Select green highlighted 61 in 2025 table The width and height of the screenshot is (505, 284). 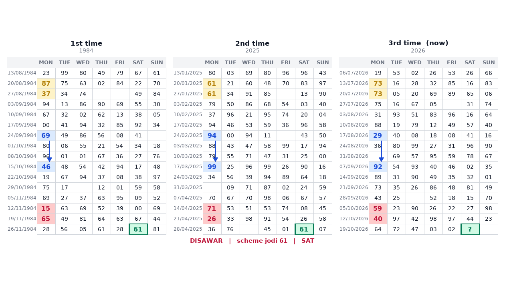click(304, 229)
